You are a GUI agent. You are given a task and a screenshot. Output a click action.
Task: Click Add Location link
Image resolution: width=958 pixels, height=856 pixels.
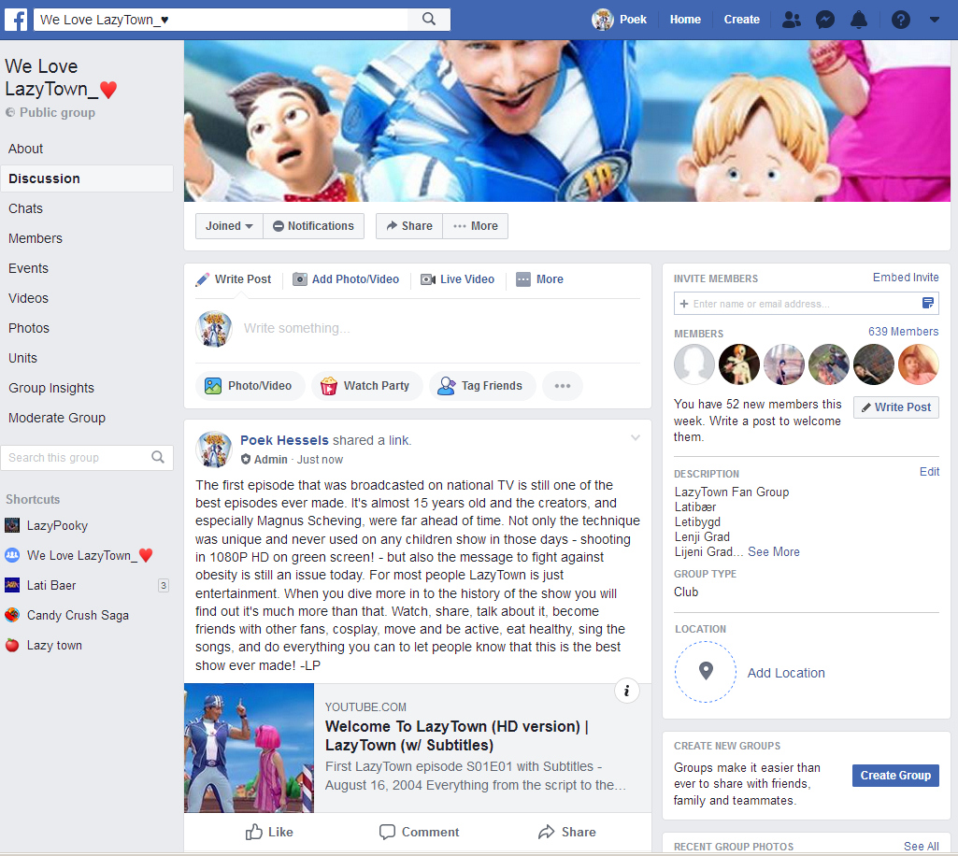point(786,674)
